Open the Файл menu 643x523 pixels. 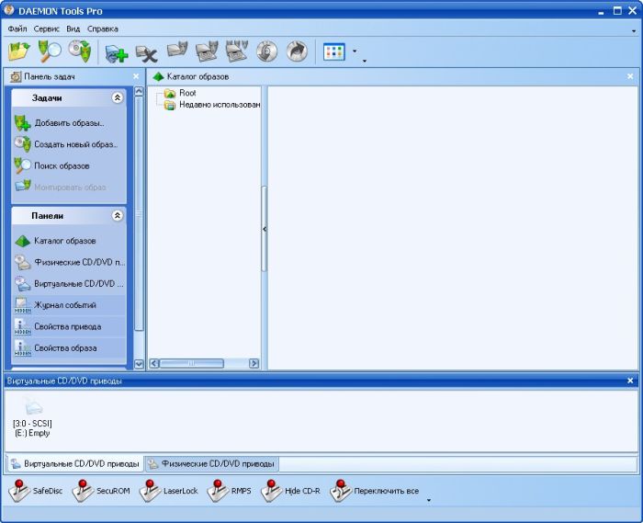coord(17,29)
